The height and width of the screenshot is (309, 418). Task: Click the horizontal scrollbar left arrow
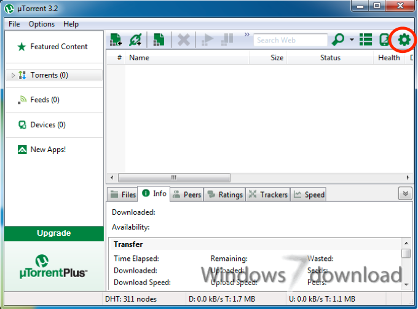(x=112, y=177)
